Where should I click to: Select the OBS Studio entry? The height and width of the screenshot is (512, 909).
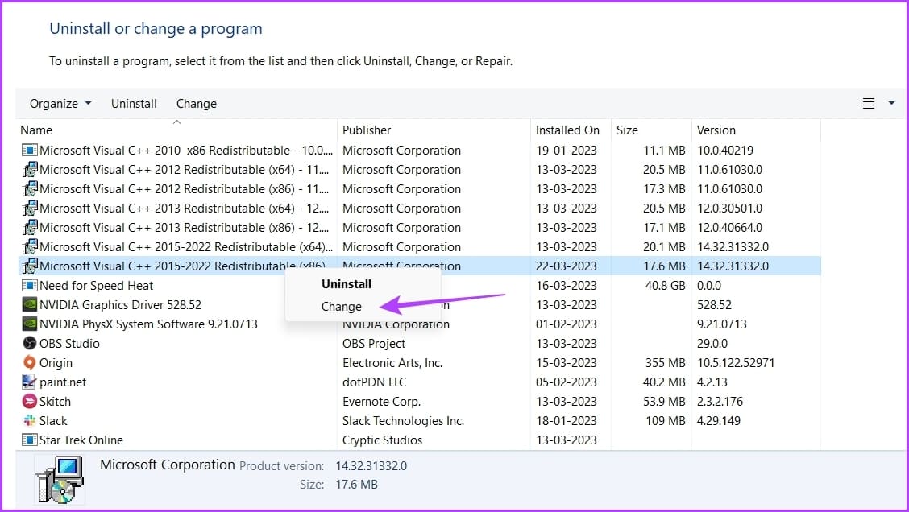69,344
